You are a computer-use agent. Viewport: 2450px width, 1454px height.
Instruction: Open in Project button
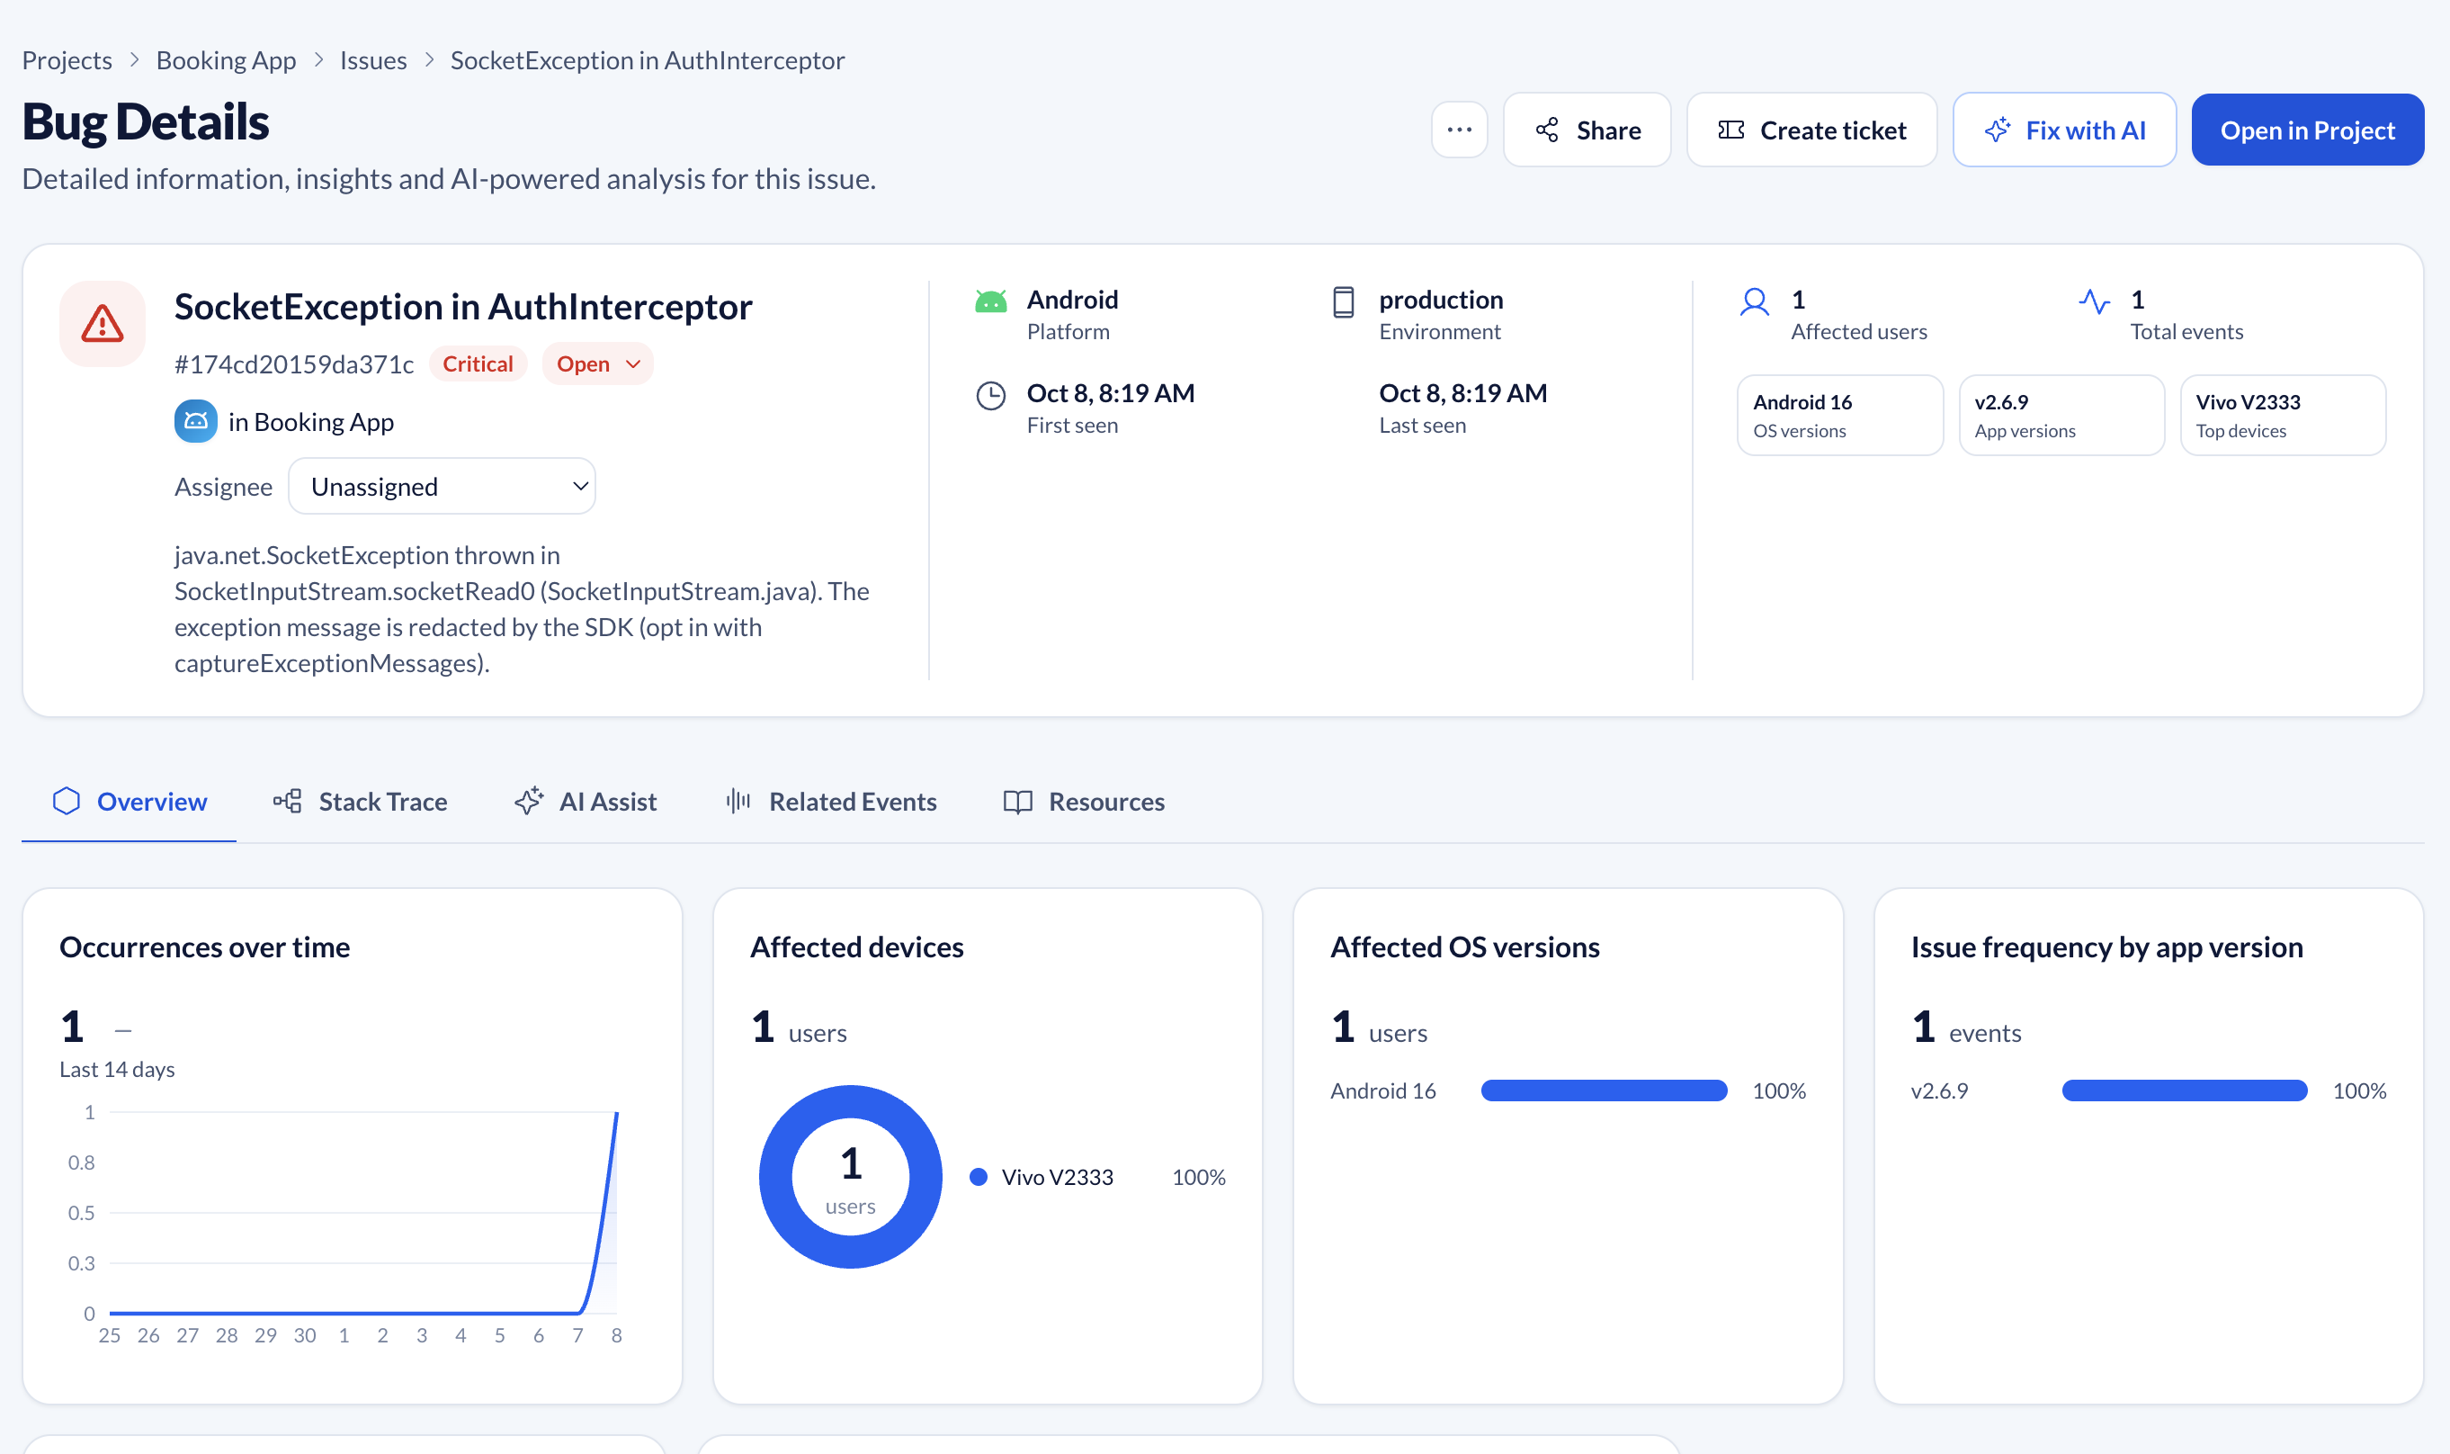2307,130
